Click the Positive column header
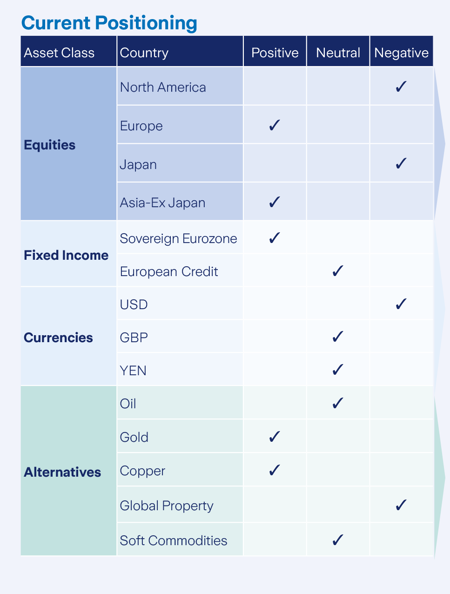Viewport: 450px width, 594px height. (x=275, y=52)
